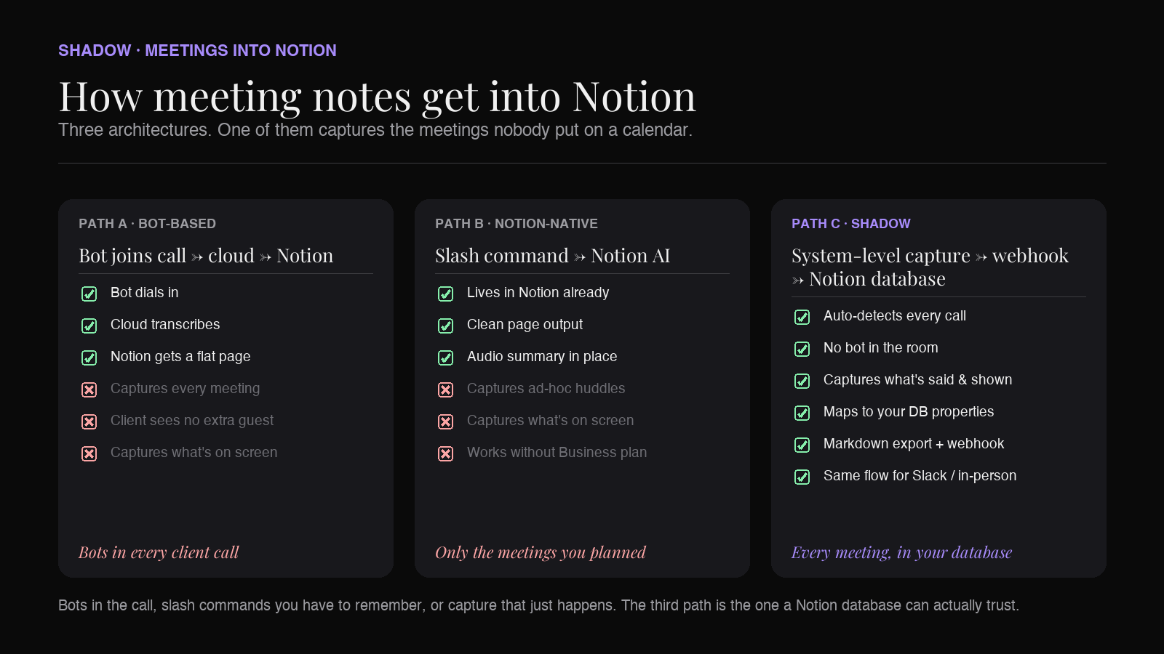Viewport: 1164px width, 654px height.
Task: Click the check icon beside Markdown export + webhook
Action: coord(802,445)
